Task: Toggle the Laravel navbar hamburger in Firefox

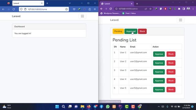Action: [82, 16]
